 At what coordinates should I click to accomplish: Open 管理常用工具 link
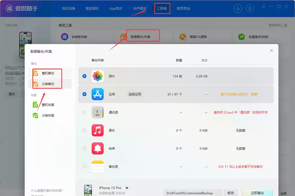coord(278,25)
